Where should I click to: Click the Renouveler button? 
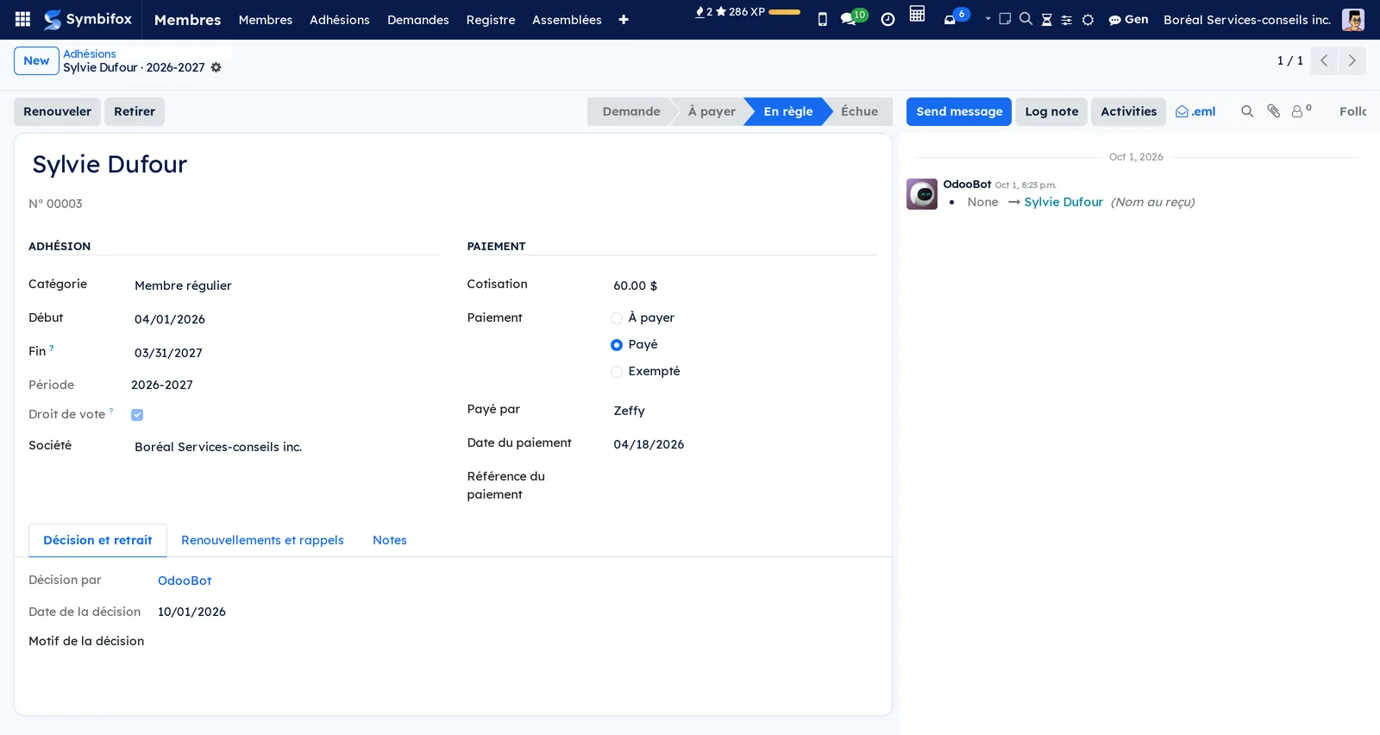pyautogui.click(x=57, y=111)
